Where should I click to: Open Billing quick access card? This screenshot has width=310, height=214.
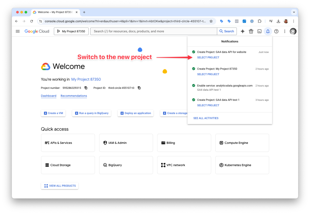tap(184, 143)
